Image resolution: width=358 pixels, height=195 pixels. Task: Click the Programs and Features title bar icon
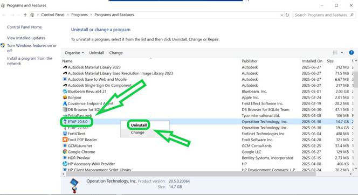click(x=3, y=5)
